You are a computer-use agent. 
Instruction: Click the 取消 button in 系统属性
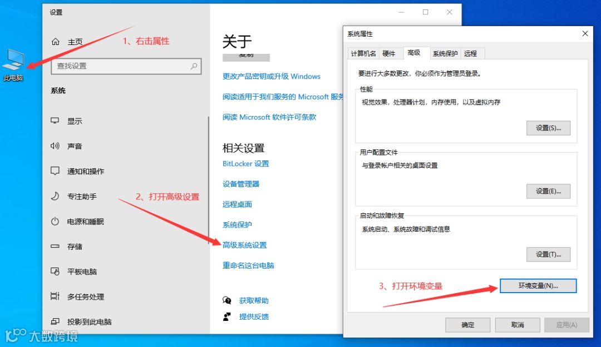(x=518, y=325)
